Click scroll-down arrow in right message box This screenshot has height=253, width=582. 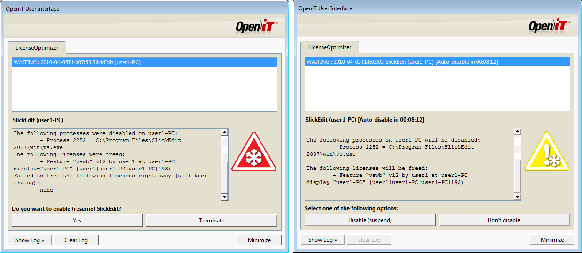pos(517,197)
